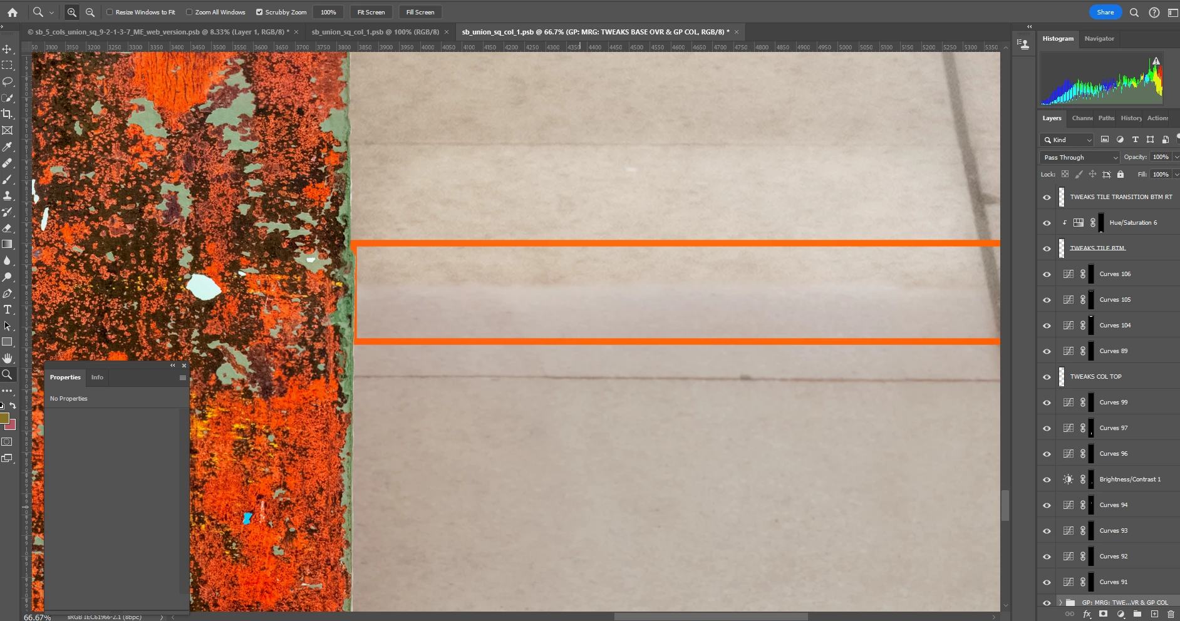This screenshot has width=1180, height=621.
Task: Click the Fill Screen button
Action: tap(420, 12)
